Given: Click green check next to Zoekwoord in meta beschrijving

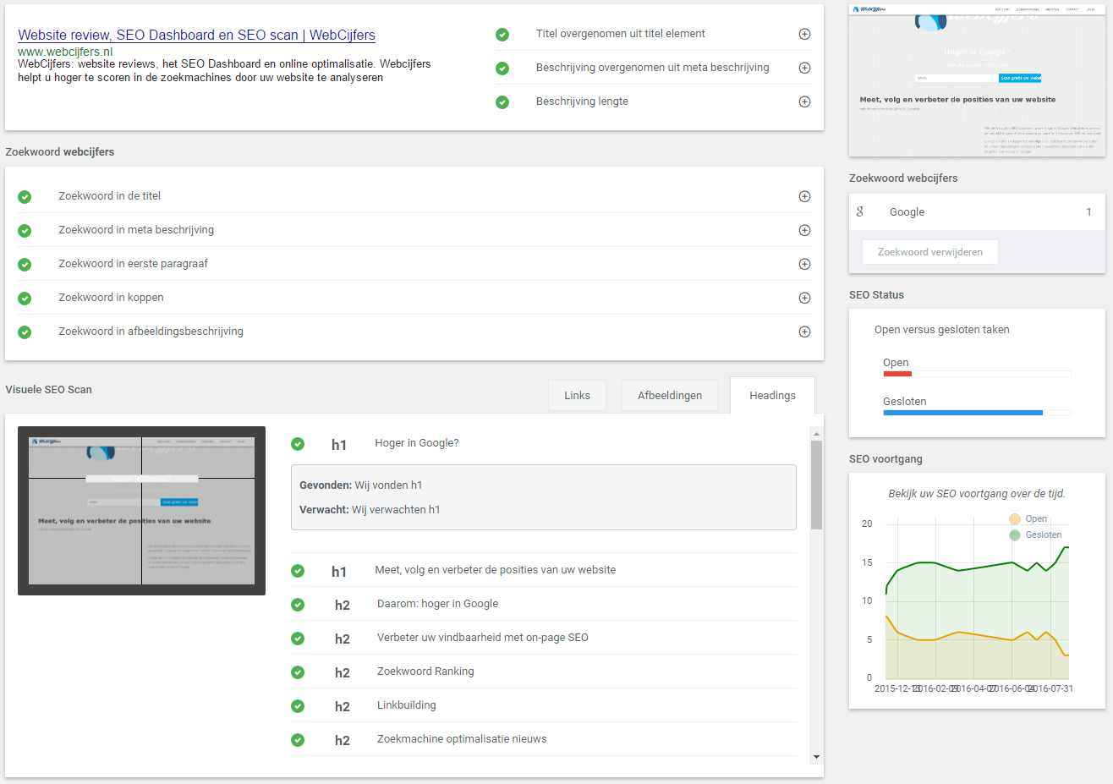Looking at the screenshot, I should coord(25,231).
